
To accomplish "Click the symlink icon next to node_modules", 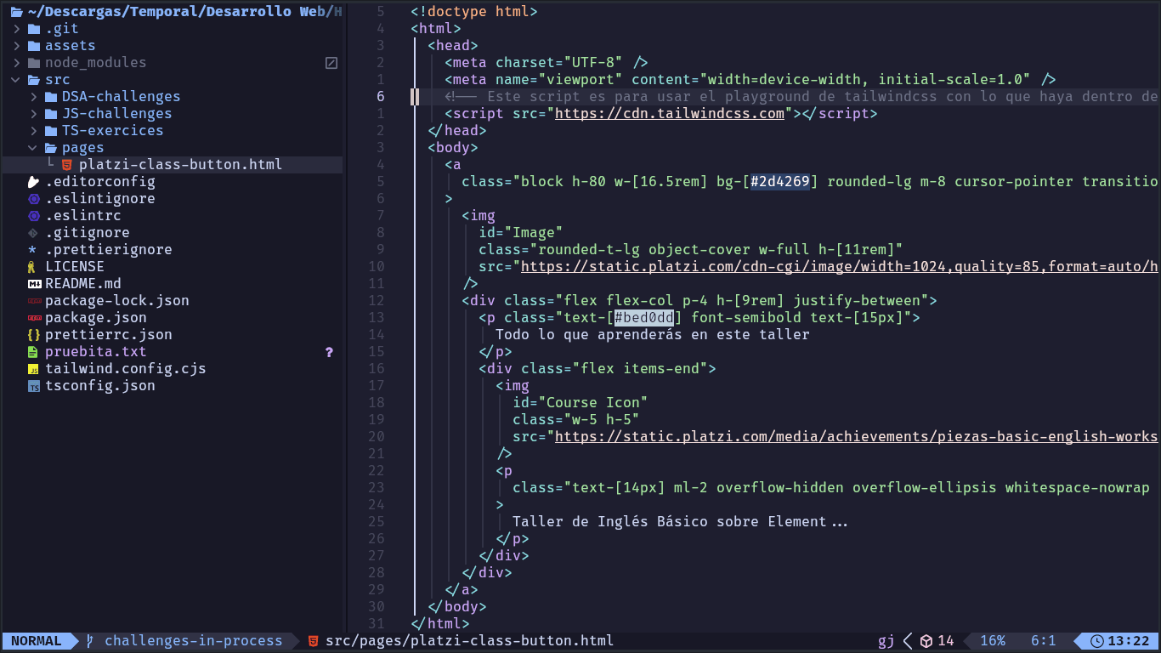I will pos(331,63).
